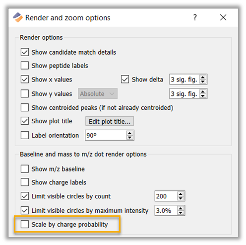Decrease maximum intensity percentage down arrow

pyautogui.click(x=181, y=213)
